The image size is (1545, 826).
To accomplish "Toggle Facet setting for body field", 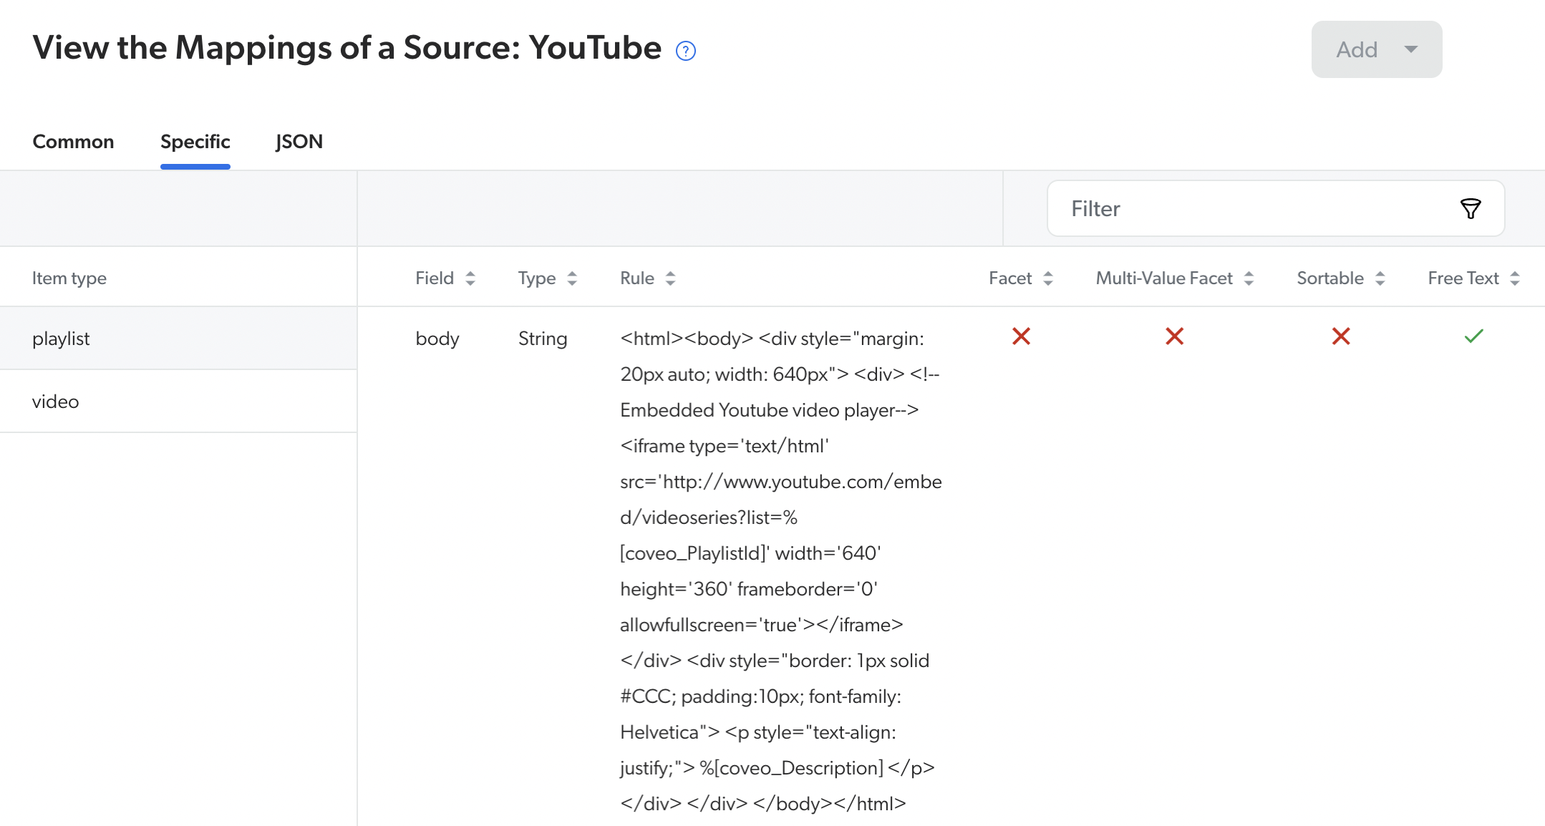I will pos(1019,337).
